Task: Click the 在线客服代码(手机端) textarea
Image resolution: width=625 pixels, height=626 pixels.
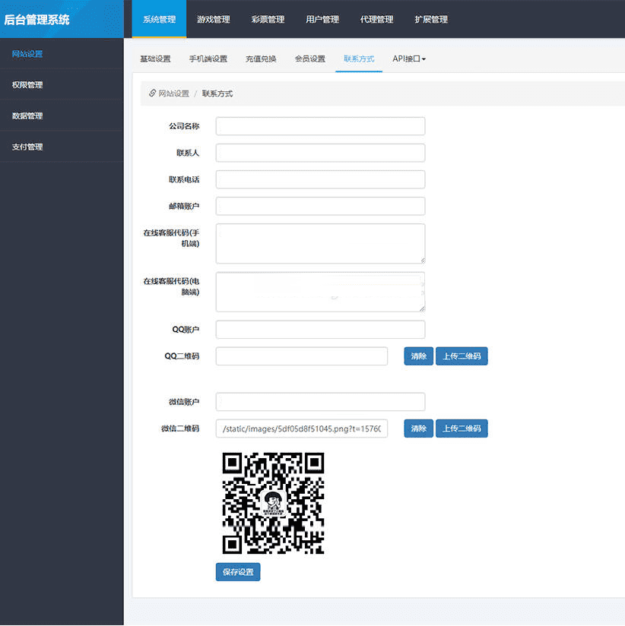Action: pos(320,243)
